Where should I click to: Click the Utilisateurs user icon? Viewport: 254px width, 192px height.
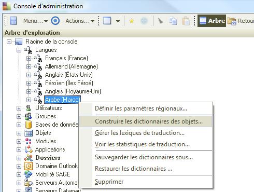[x=29, y=108]
